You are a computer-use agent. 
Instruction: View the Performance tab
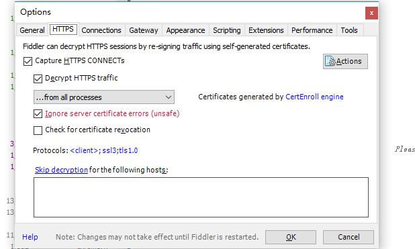pos(312,30)
